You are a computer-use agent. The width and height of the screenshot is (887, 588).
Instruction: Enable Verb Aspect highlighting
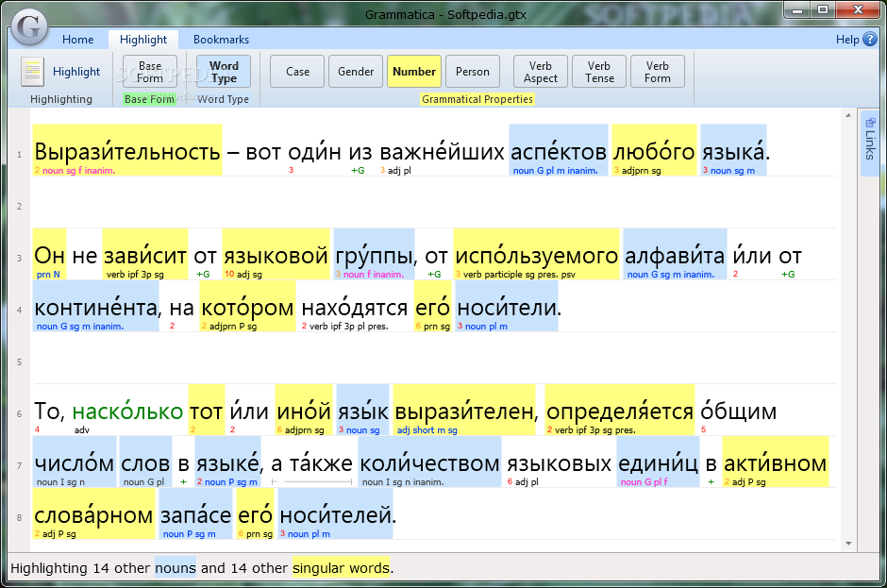(x=541, y=72)
